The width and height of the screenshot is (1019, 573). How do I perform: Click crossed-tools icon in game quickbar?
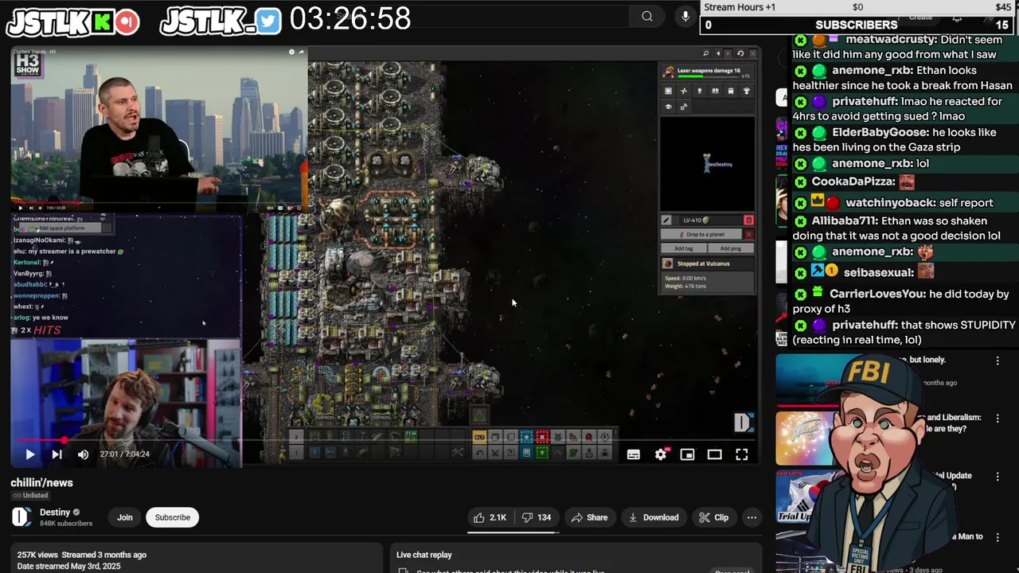coord(458,453)
